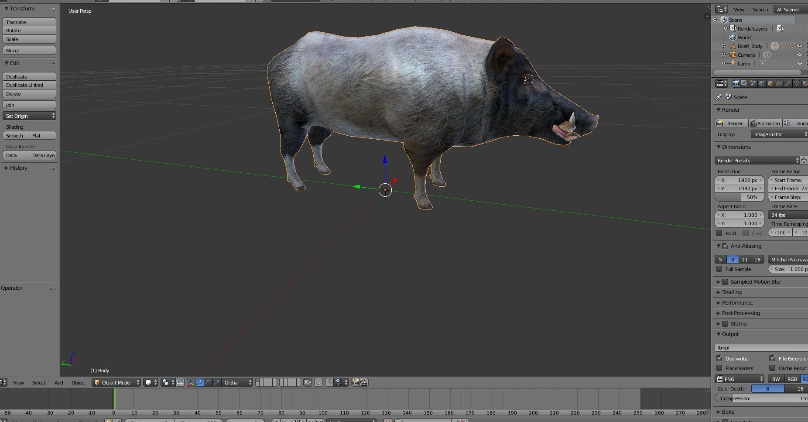Enable the Placeholders checkbox
This screenshot has width=808, height=422.
pos(719,368)
